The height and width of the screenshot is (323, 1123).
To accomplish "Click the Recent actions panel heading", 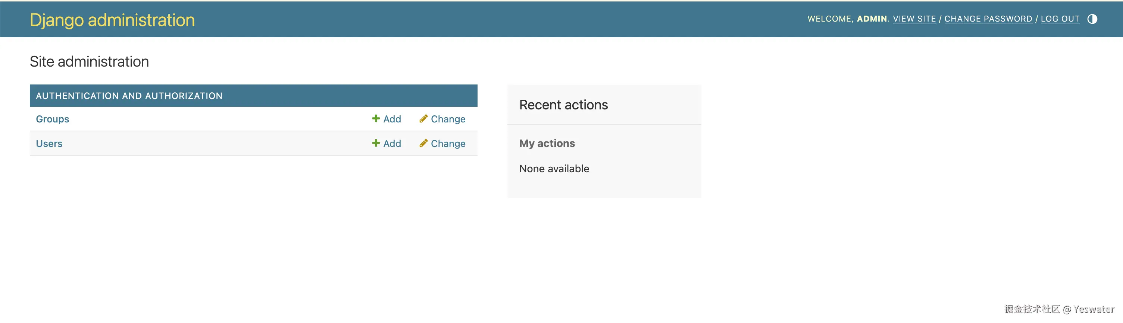I will [563, 105].
